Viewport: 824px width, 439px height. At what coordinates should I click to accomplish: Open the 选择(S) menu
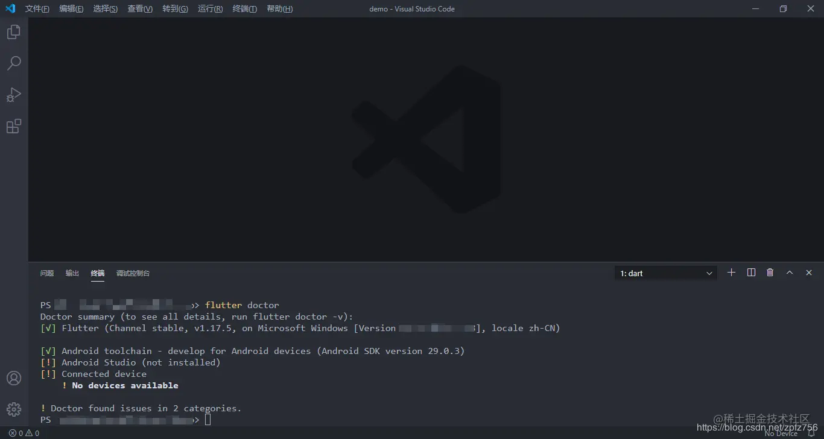[106, 8]
